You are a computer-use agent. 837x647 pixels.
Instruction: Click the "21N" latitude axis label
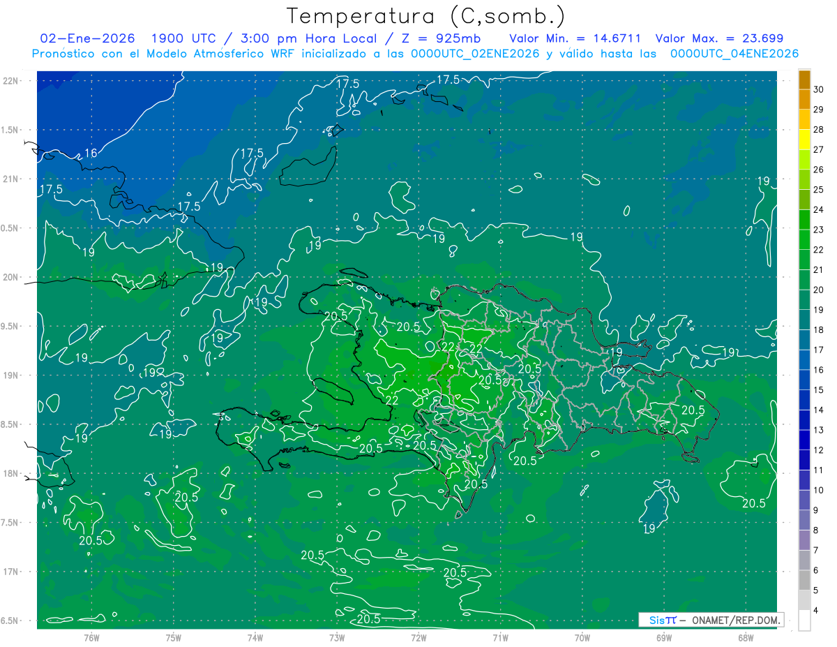tap(11, 179)
